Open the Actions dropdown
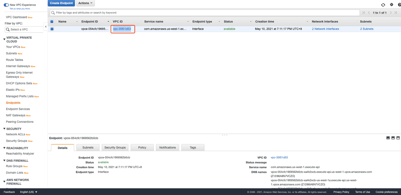Screen dimensions: 401x195 click(x=85, y=3)
